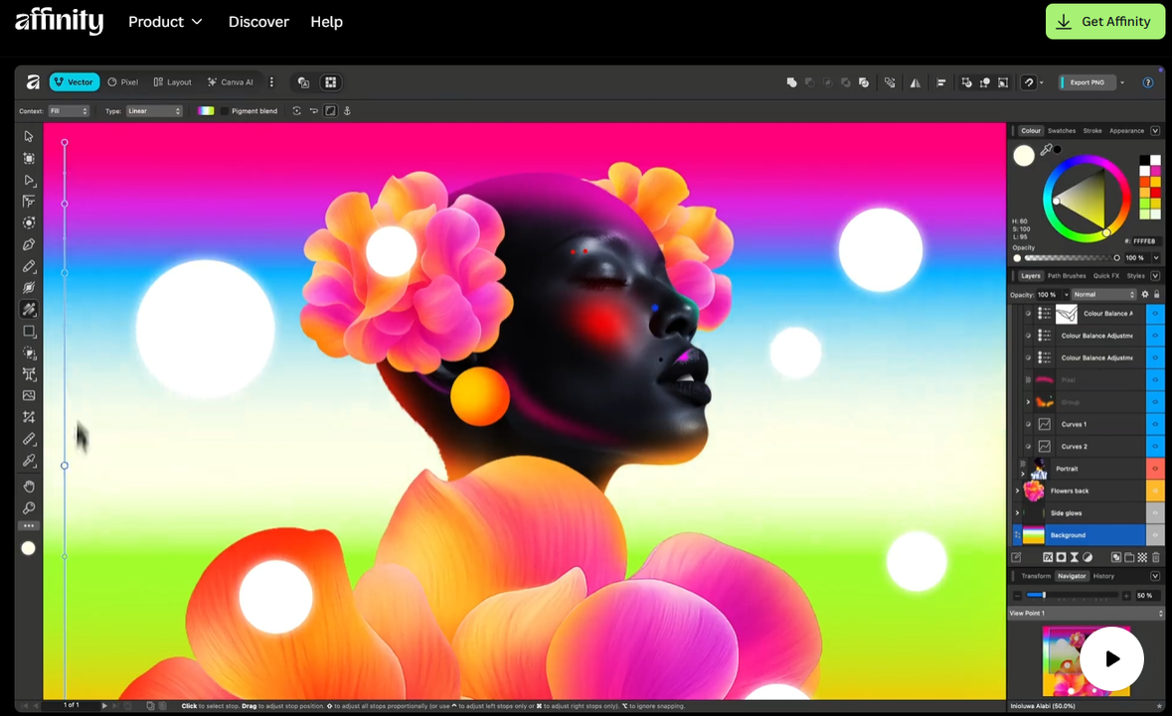Click the eyedropper colour picker icon

pyautogui.click(x=1046, y=151)
